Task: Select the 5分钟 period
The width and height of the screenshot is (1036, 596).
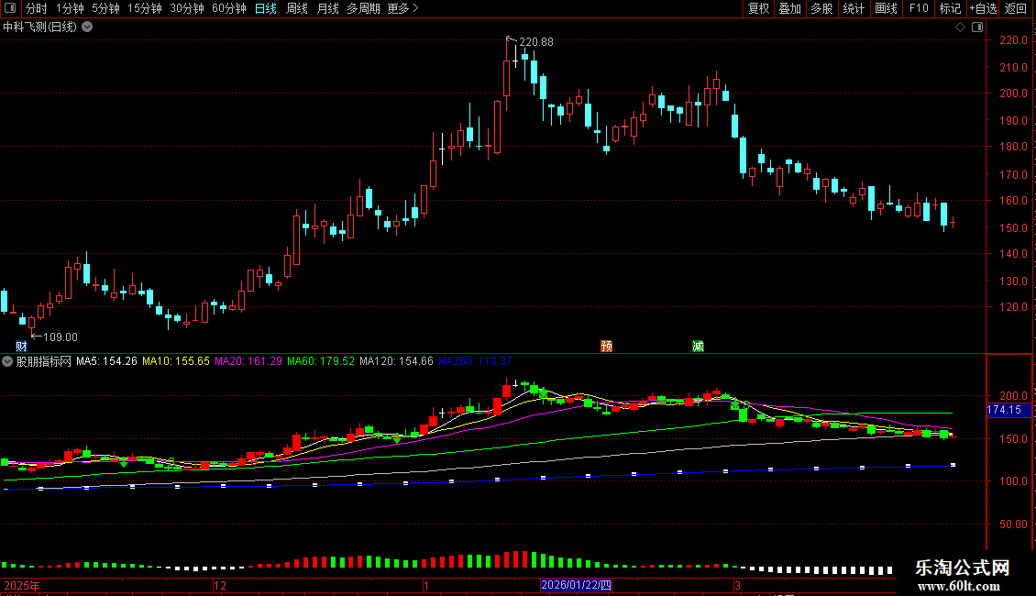Action: coord(105,8)
